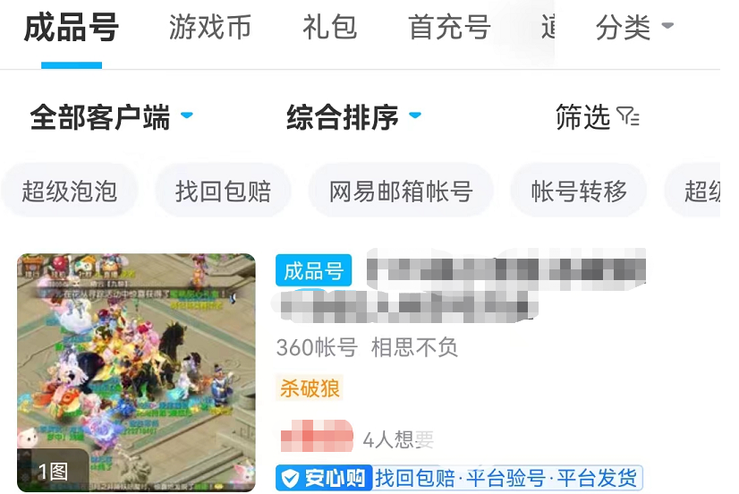Toggle the 网易邮箱帐号 filter chip
This screenshot has height=494, width=739.
(401, 191)
